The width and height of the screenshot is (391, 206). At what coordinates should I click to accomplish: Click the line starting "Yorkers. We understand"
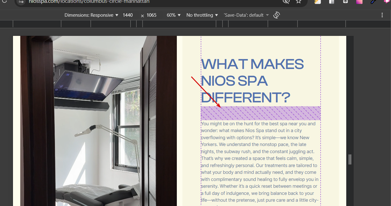[x=254, y=144]
